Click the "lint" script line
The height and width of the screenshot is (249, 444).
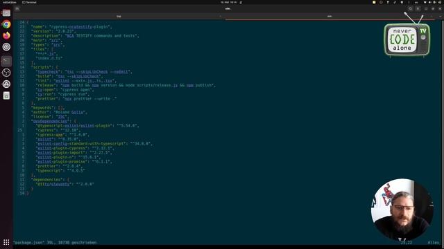click(x=76, y=81)
